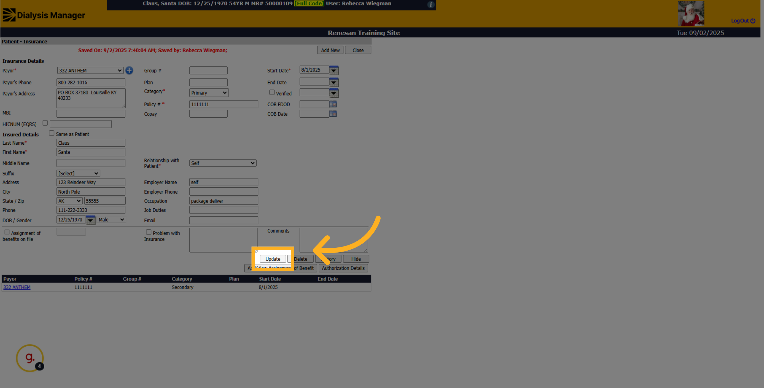Image resolution: width=764 pixels, height=388 pixels.
Task: Click the Policy # column header
Action: 83,279
